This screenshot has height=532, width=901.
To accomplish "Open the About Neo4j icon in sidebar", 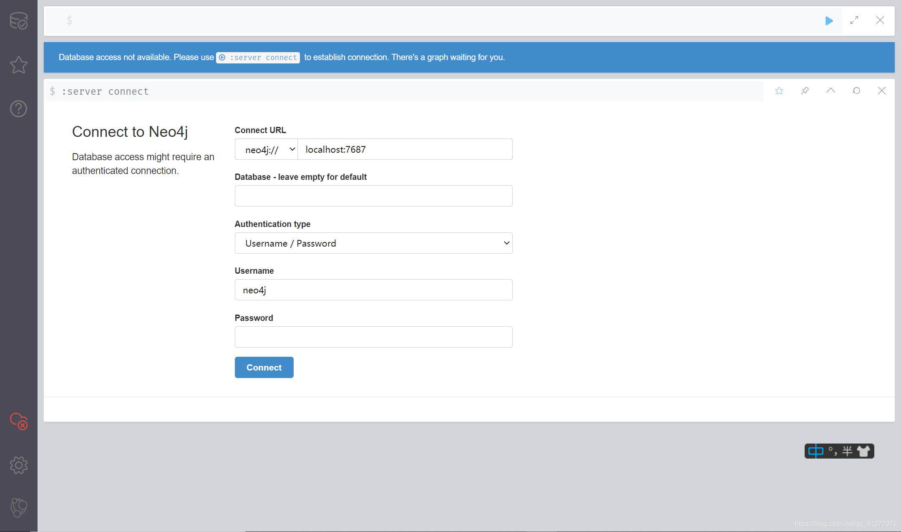I will point(19,508).
